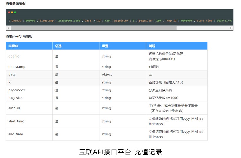Click the pagesize description 每页记录数<=1000

coord(163,98)
